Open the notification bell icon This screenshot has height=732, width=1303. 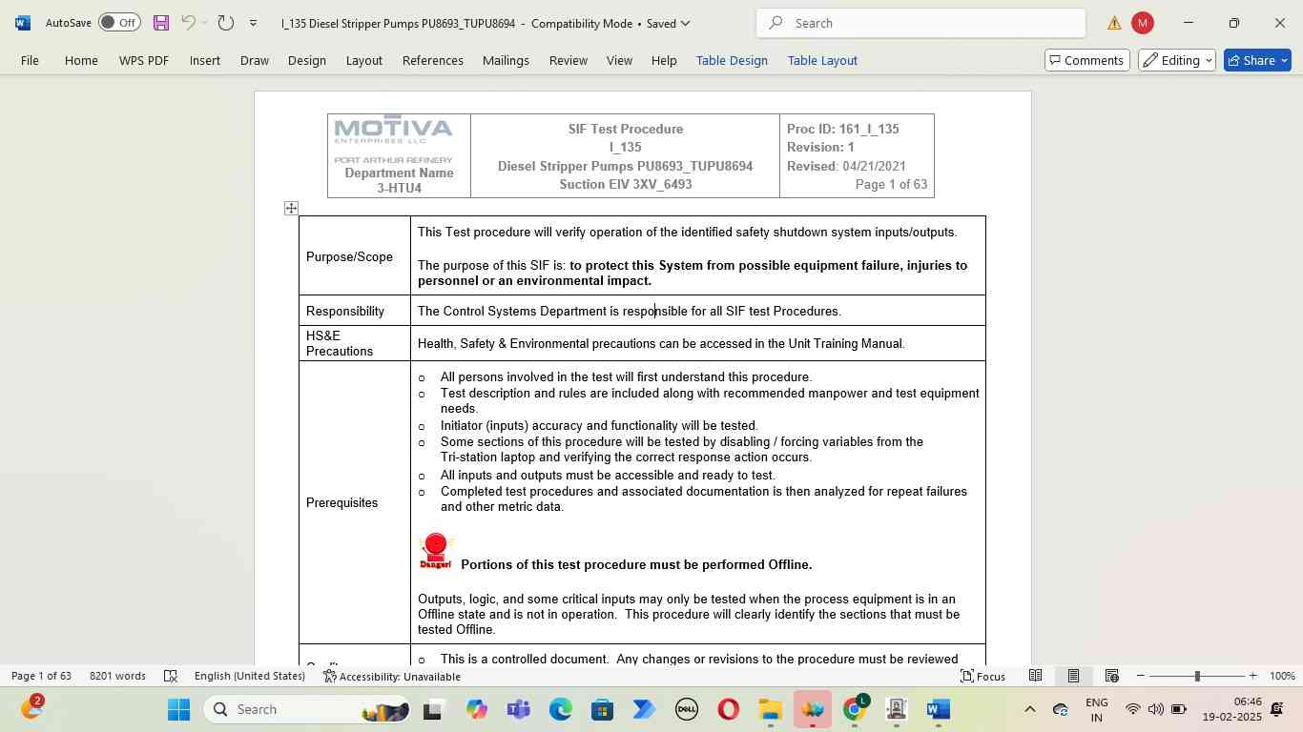[1277, 709]
